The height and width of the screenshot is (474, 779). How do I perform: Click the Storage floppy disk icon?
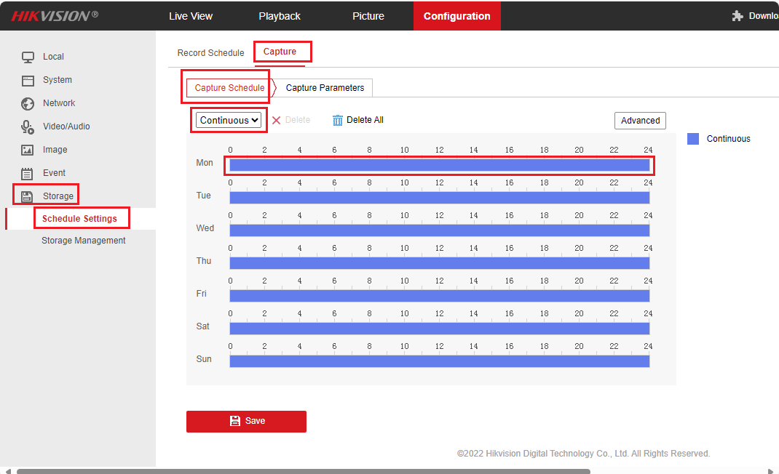coord(28,196)
